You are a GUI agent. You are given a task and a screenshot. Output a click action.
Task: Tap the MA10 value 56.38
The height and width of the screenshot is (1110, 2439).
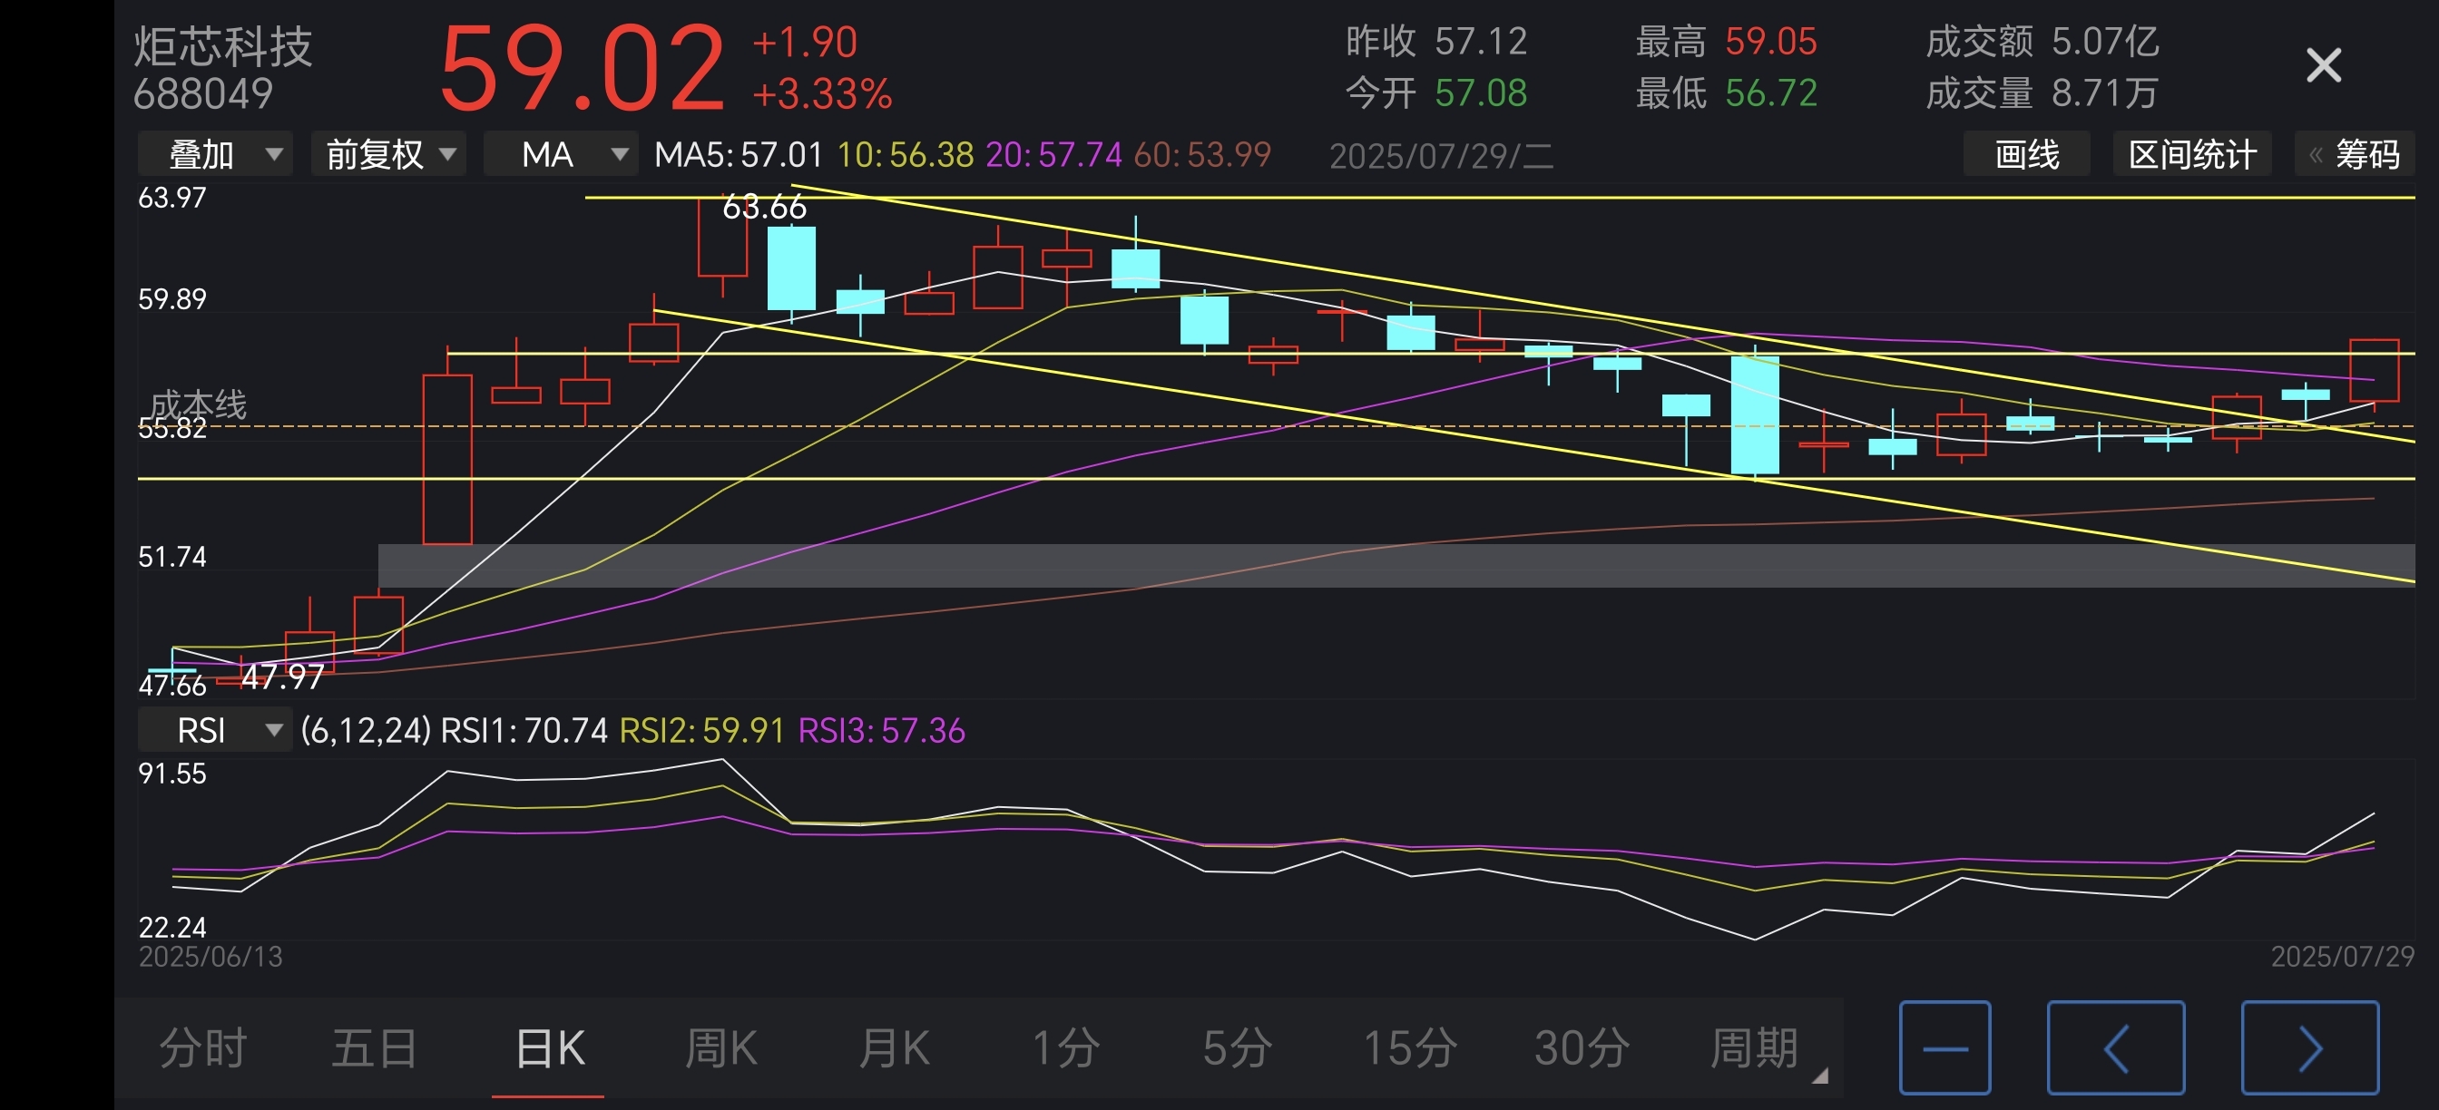[906, 154]
